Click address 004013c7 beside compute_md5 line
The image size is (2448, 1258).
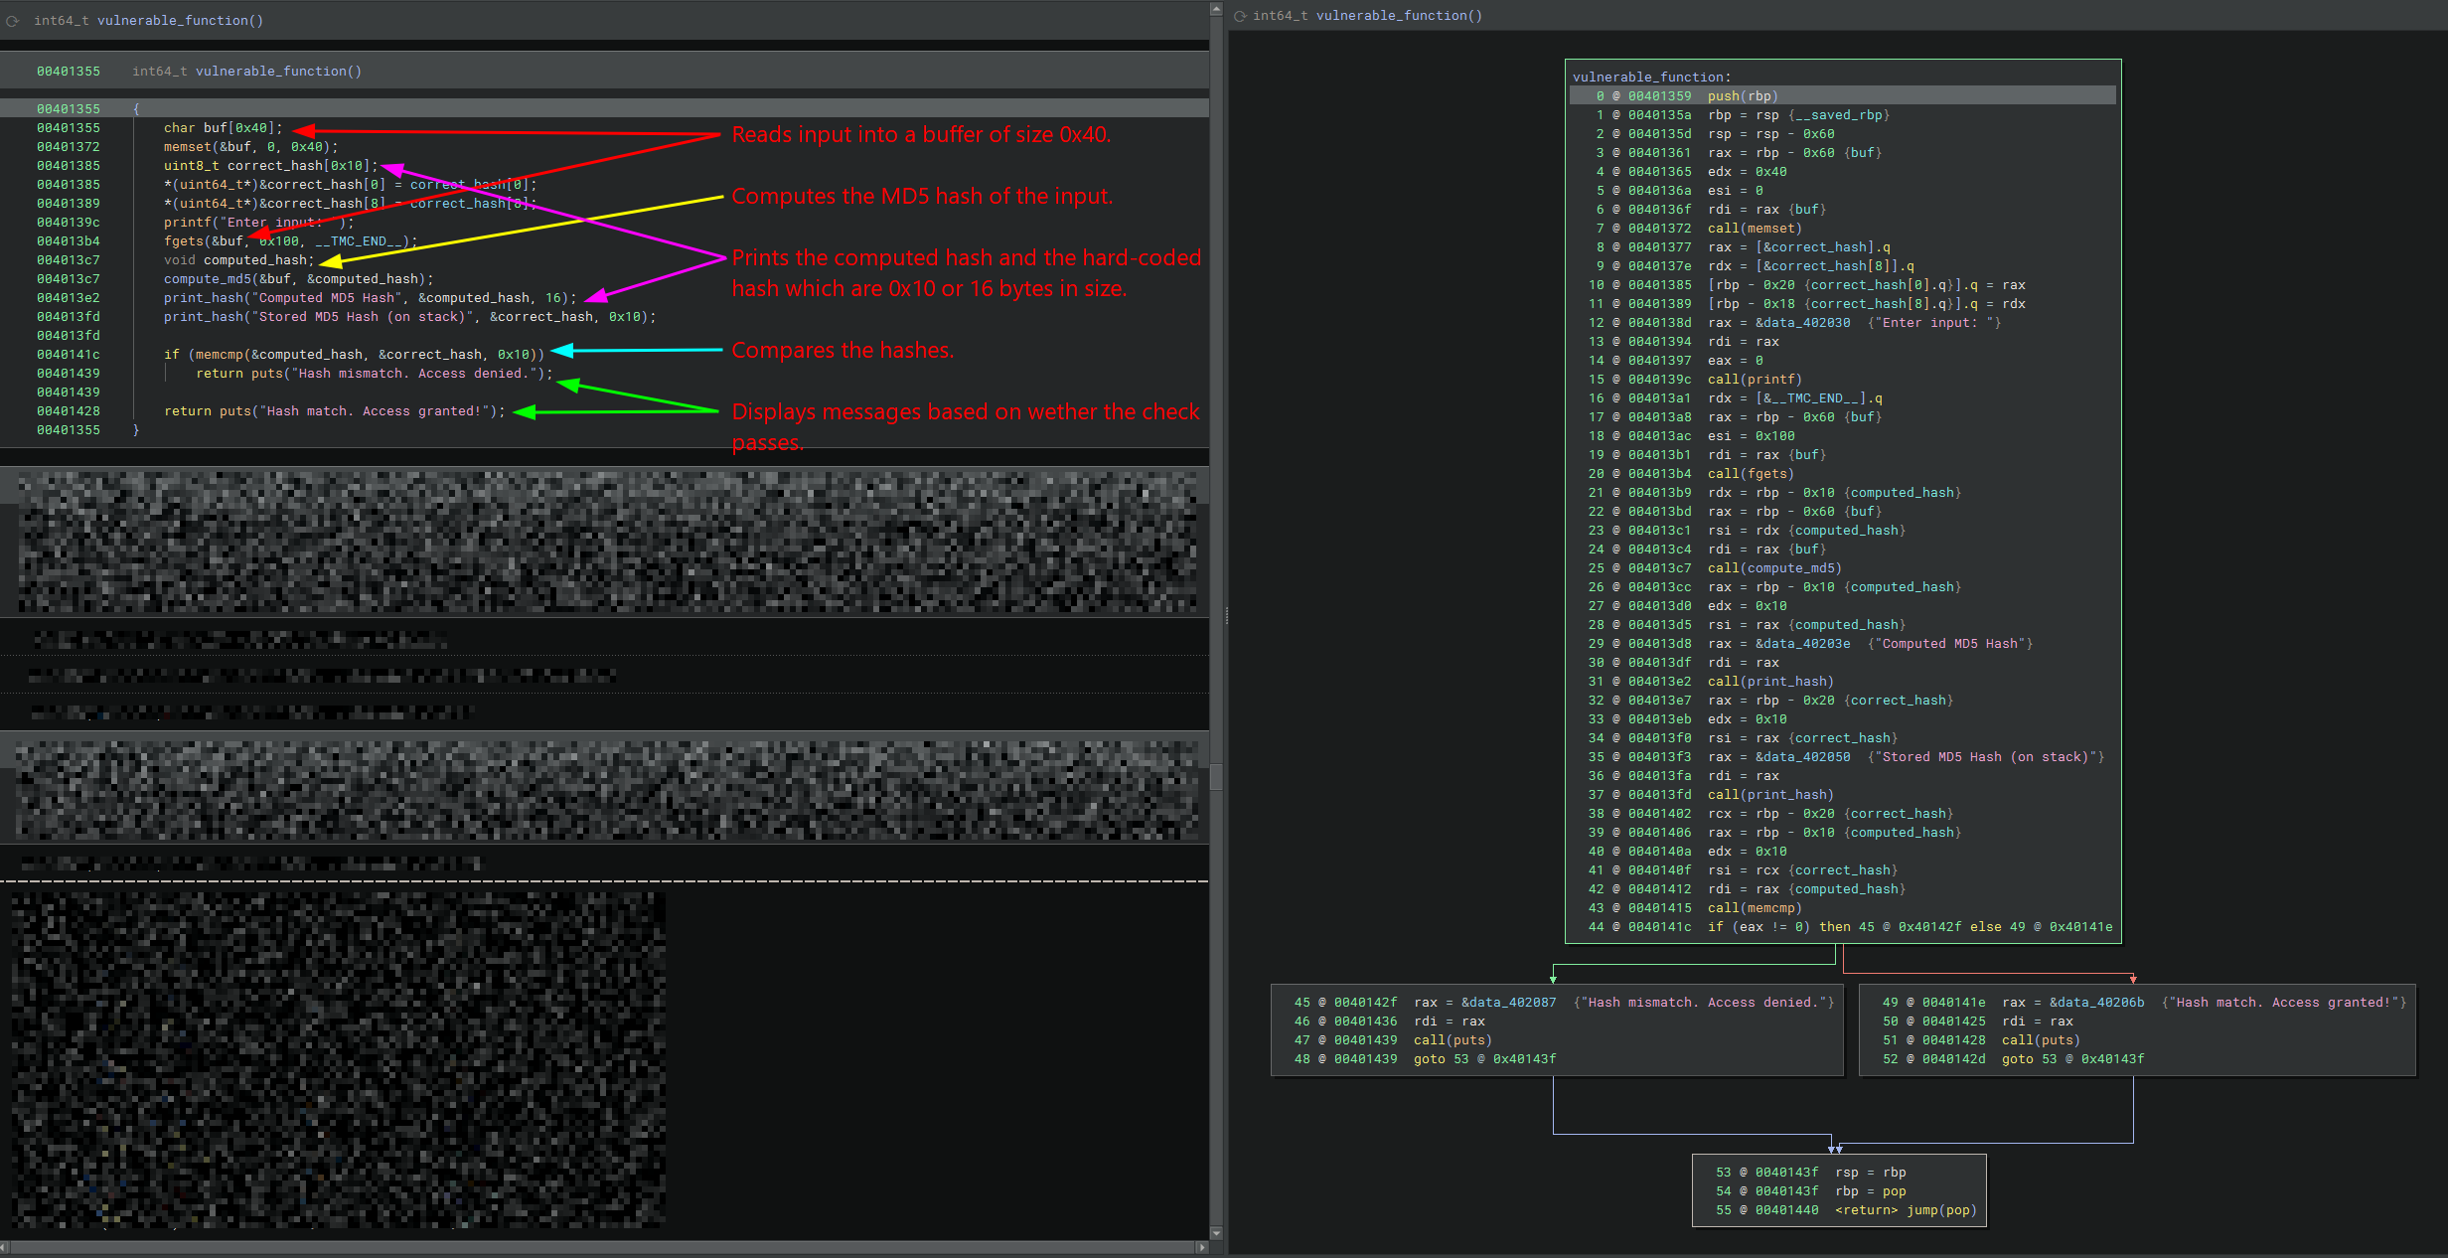[68, 279]
